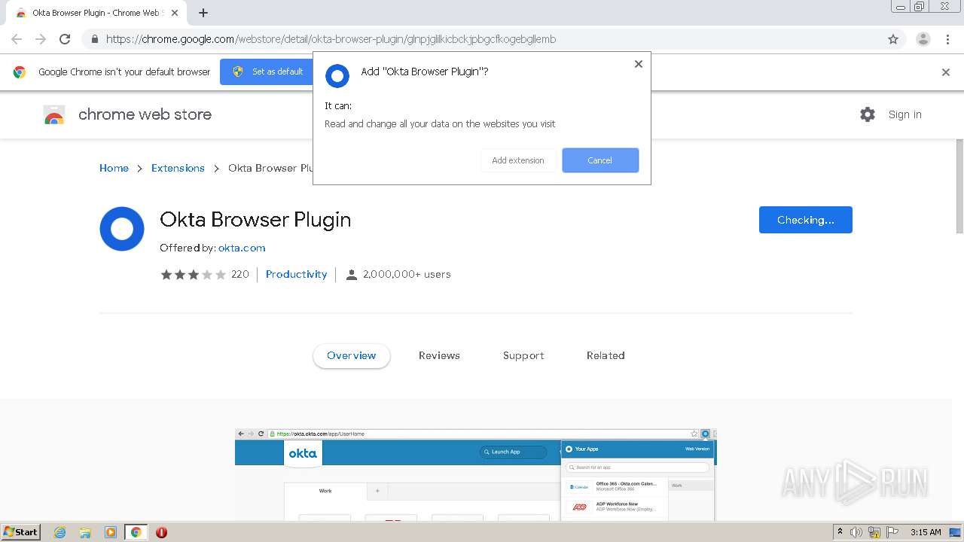The width and height of the screenshot is (964, 542).
Task: Click the Okta screenshot preview
Action: (x=476, y=474)
